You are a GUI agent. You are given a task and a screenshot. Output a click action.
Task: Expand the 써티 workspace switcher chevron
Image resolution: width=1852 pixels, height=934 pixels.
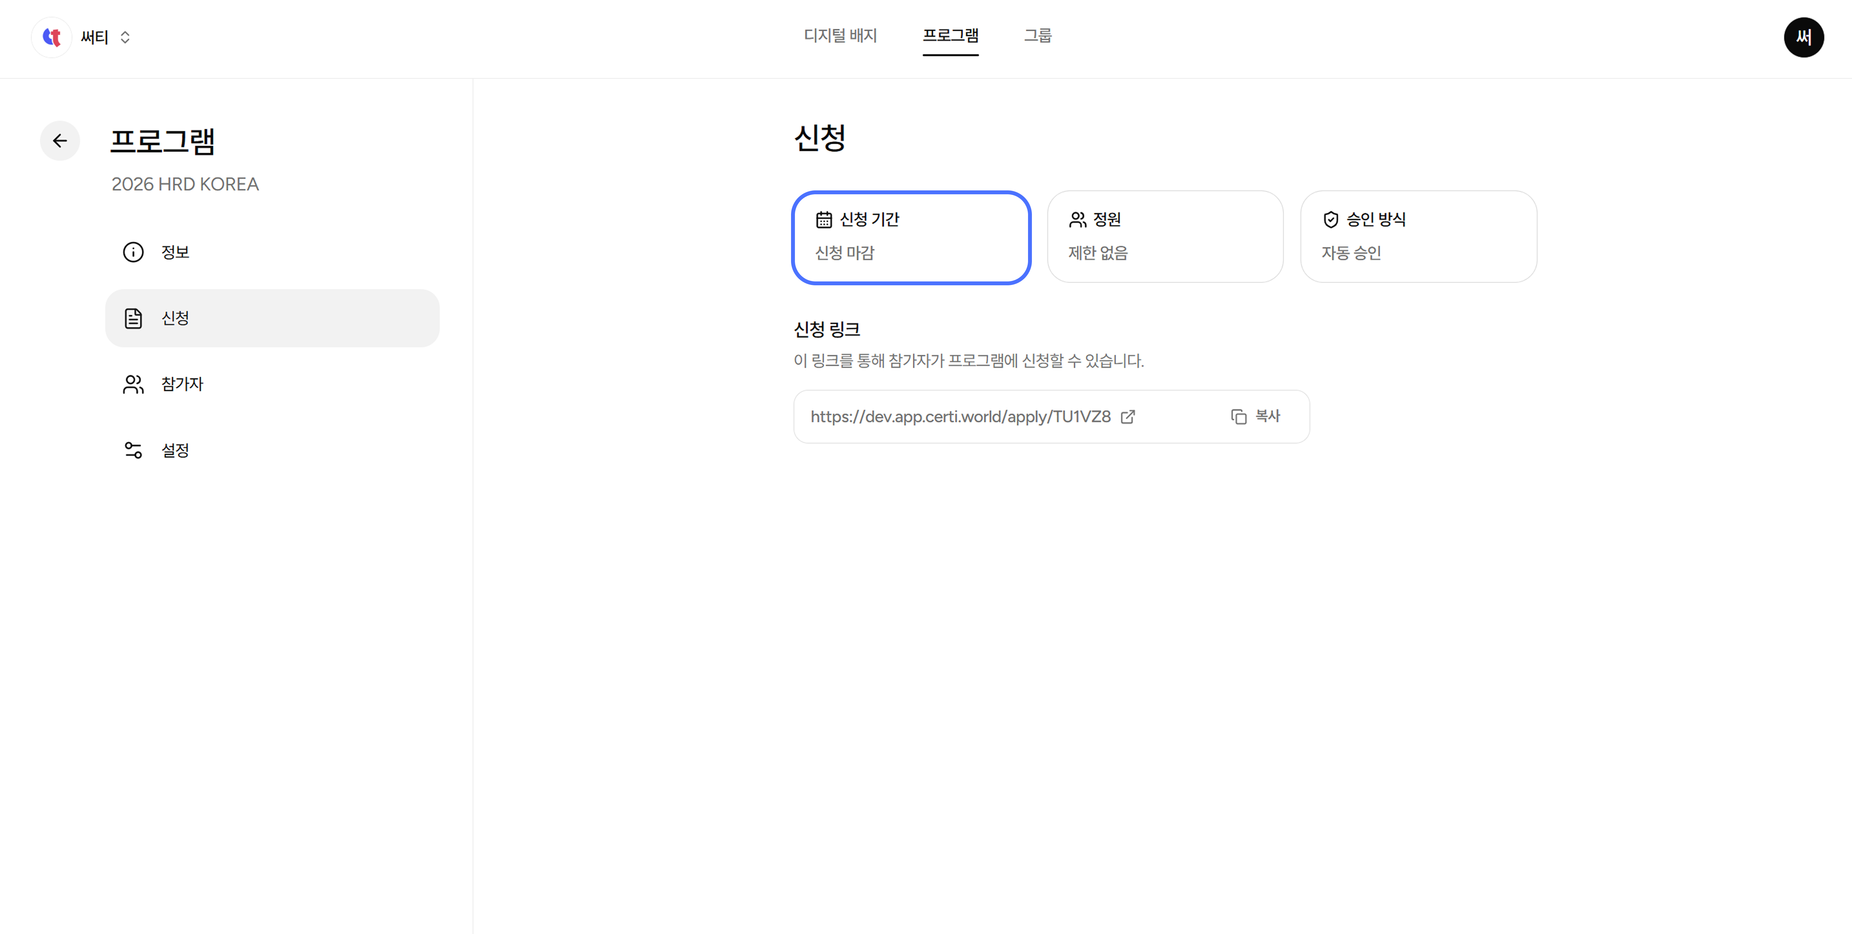pos(125,37)
